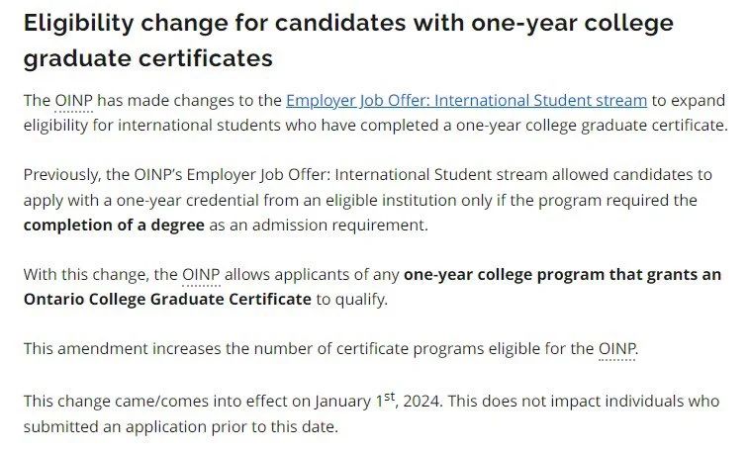Open the Employer Job Offer: International Student stream link
The image size is (749, 453).
click(466, 101)
